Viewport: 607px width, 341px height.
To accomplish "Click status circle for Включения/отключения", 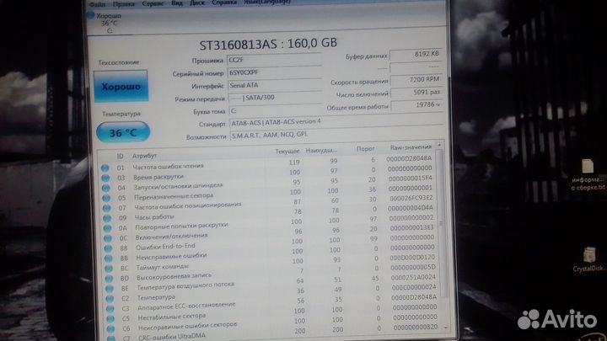I will pyautogui.click(x=108, y=238).
